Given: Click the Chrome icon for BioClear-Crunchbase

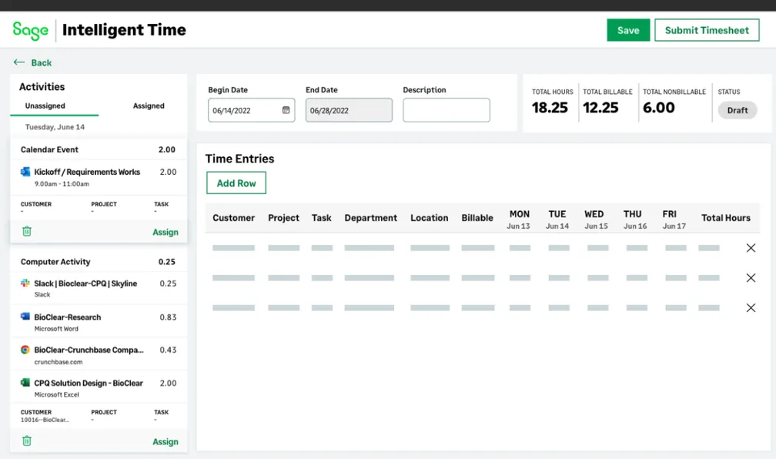Looking at the screenshot, I should (25, 350).
